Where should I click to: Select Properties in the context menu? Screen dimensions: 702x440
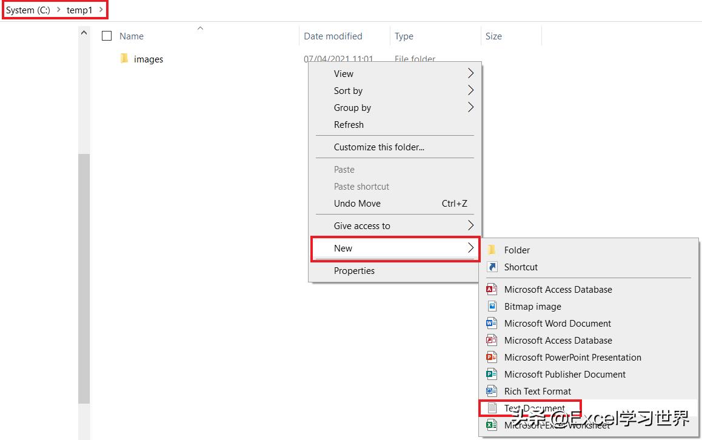coord(354,270)
